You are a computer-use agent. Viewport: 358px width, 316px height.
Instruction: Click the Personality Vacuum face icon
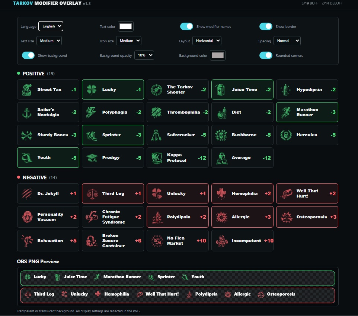[27, 216]
